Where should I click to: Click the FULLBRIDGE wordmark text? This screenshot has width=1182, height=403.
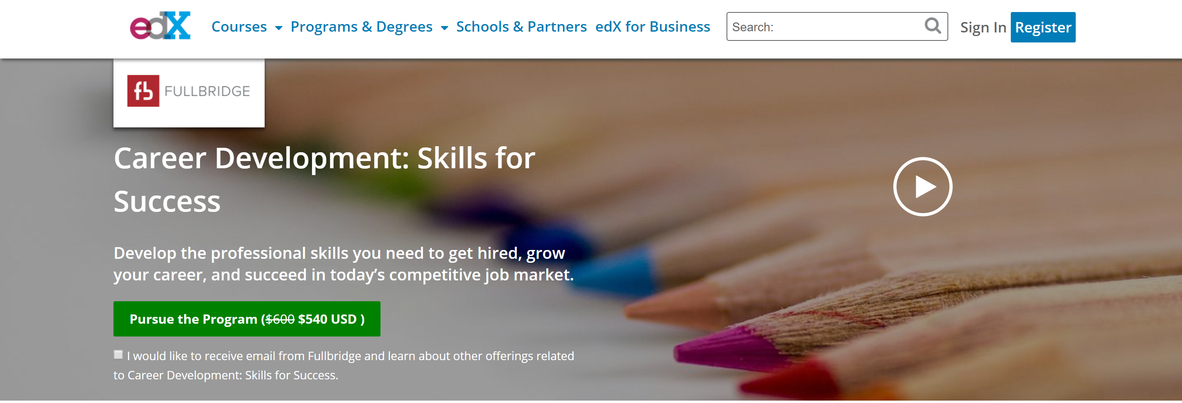pos(207,91)
